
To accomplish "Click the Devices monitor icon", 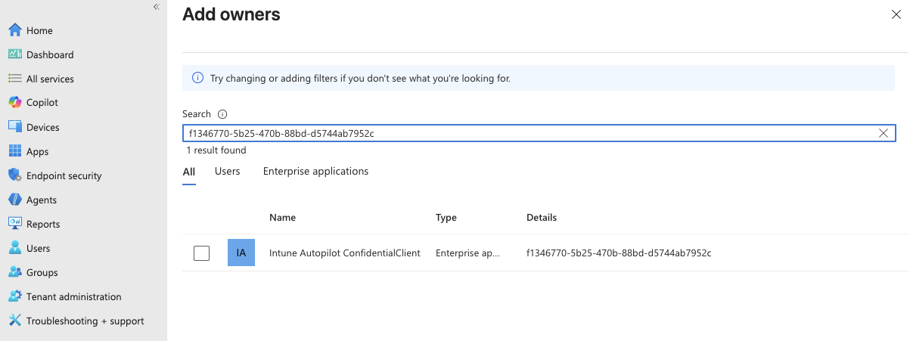I will [x=14, y=127].
